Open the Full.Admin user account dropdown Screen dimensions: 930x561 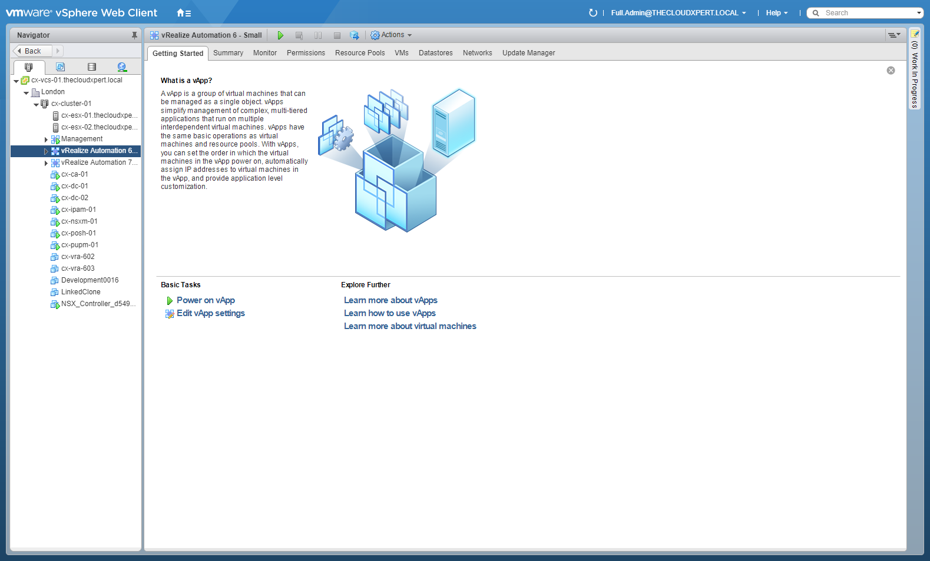coord(678,13)
